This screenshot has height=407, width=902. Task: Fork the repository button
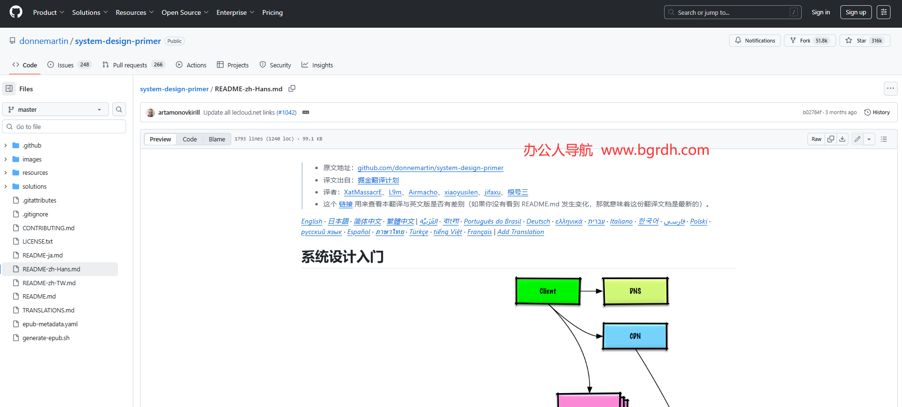pyautogui.click(x=810, y=41)
